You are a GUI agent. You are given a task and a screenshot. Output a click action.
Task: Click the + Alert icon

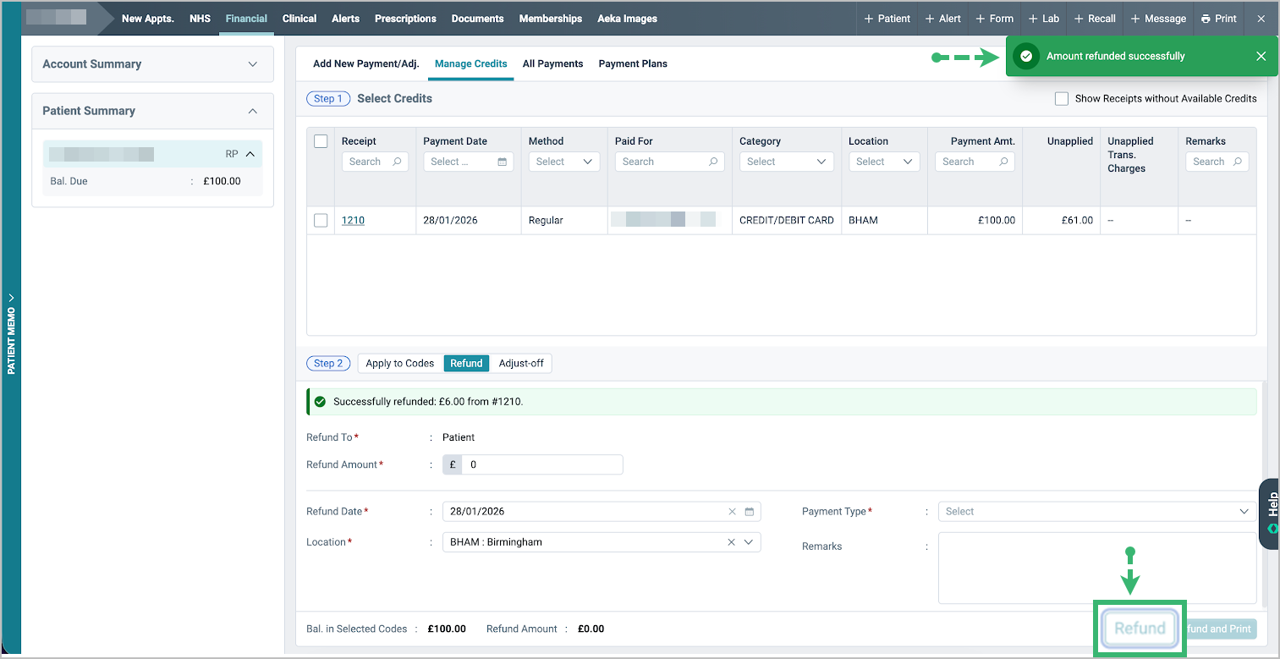(942, 18)
